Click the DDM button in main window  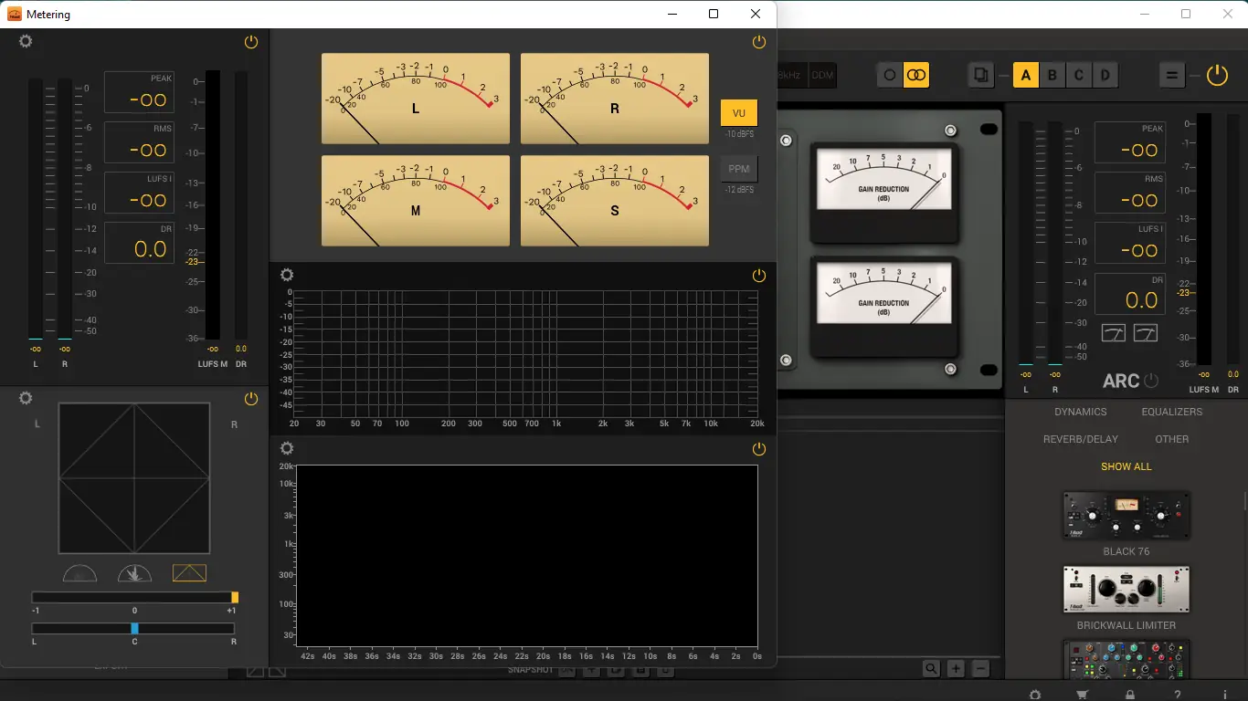822,75
